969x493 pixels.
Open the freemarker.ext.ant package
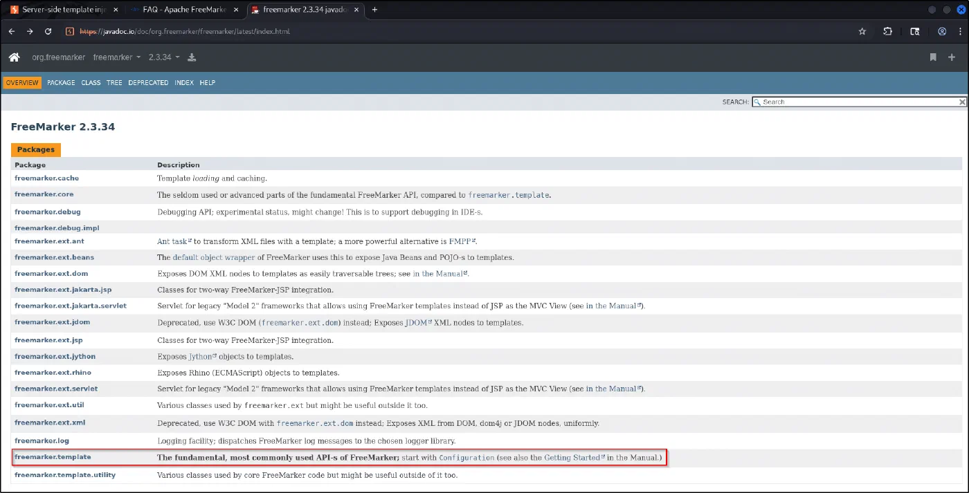[x=49, y=241]
